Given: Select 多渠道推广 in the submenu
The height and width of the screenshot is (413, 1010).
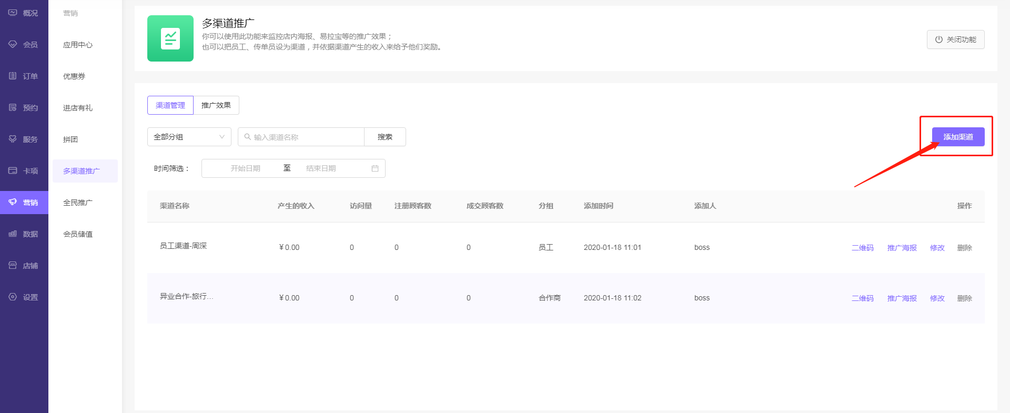Looking at the screenshot, I should [x=85, y=171].
